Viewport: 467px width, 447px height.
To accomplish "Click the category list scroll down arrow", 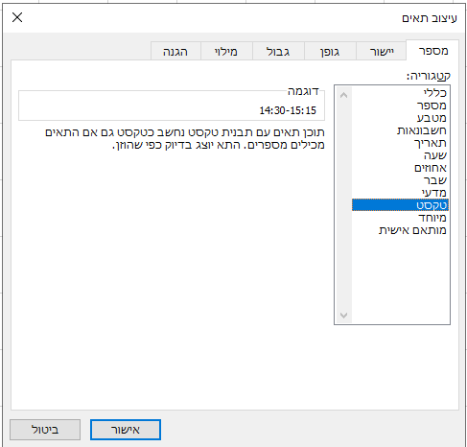I will click(343, 316).
